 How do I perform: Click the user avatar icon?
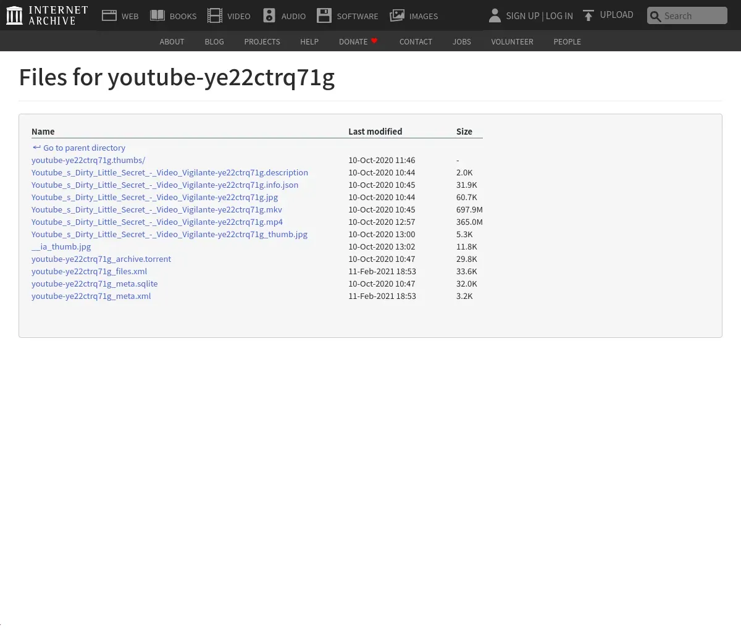495,15
